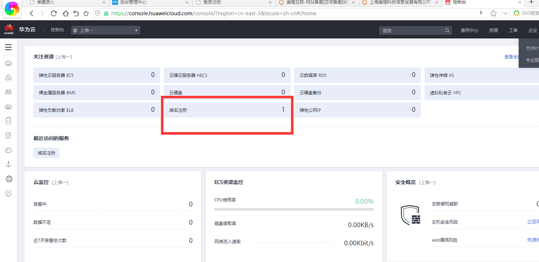Click the cloud server icon below the hamburger menu
539x262 pixels.
coord(8,63)
